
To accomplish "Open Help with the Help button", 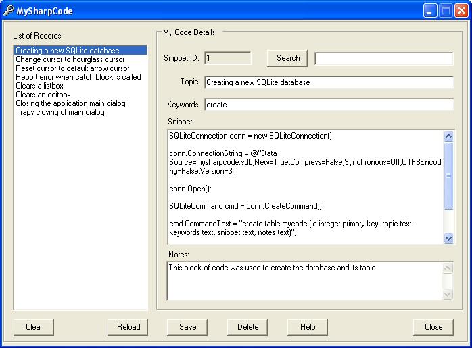I will (308, 327).
